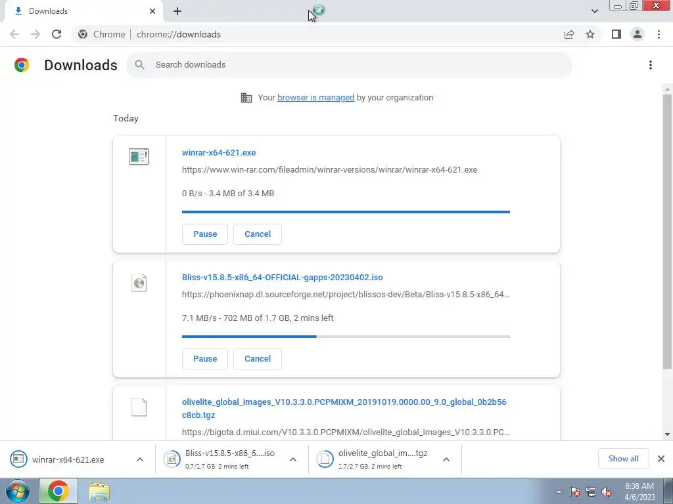Click the winrar exe file icon in the list
Screen dimensions: 673x504
pyautogui.click(x=139, y=156)
